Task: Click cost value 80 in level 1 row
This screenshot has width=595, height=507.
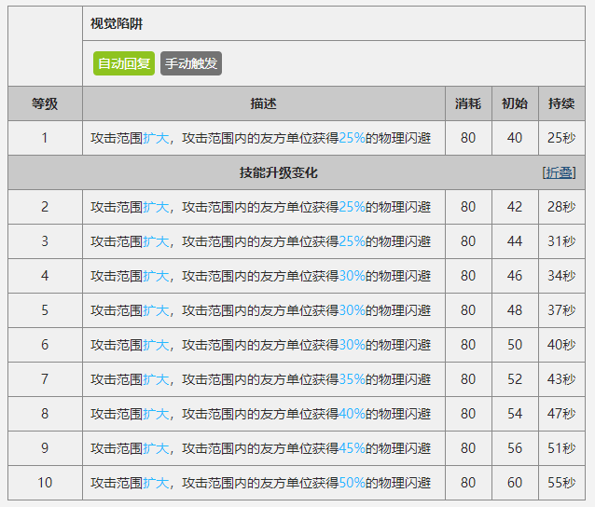Action: click(468, 138)
